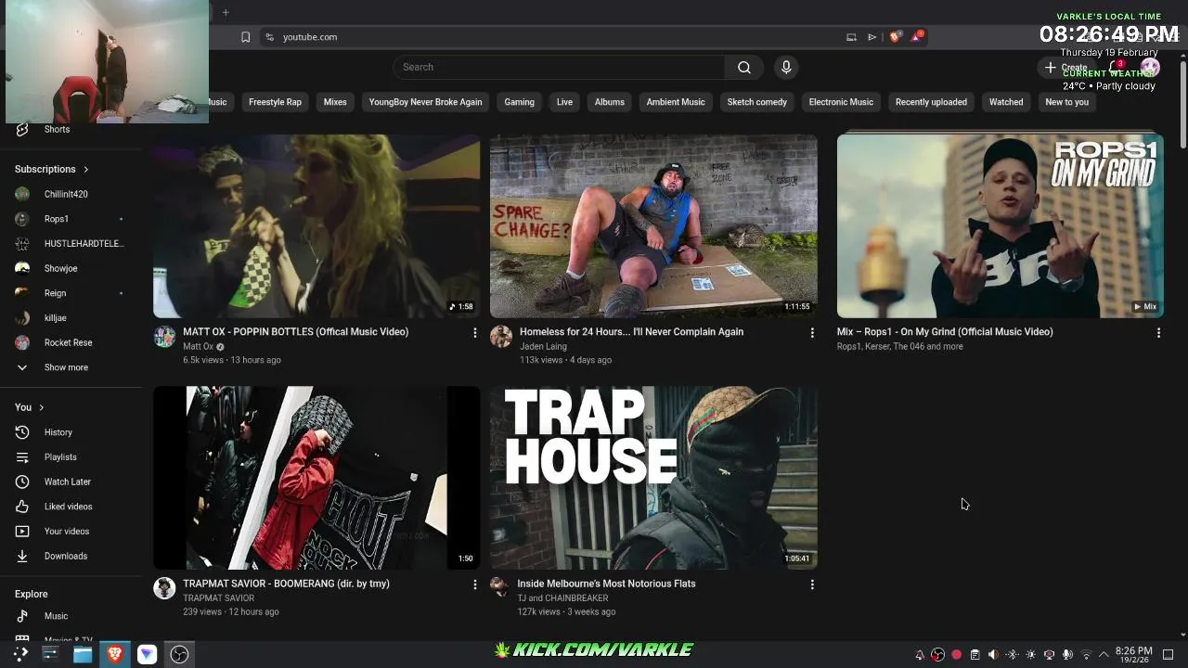This screenshot has height=668, width=1188.
Task: Open the Music explore icon
Action: click(22, 616)
